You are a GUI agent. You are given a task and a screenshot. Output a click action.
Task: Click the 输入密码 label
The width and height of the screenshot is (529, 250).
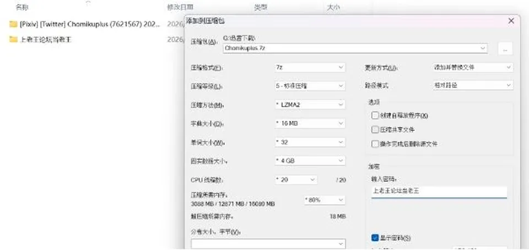point(383,179)
